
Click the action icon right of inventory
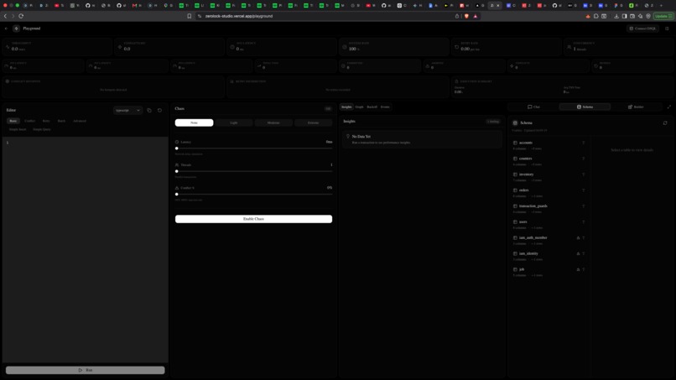point(583,174)
